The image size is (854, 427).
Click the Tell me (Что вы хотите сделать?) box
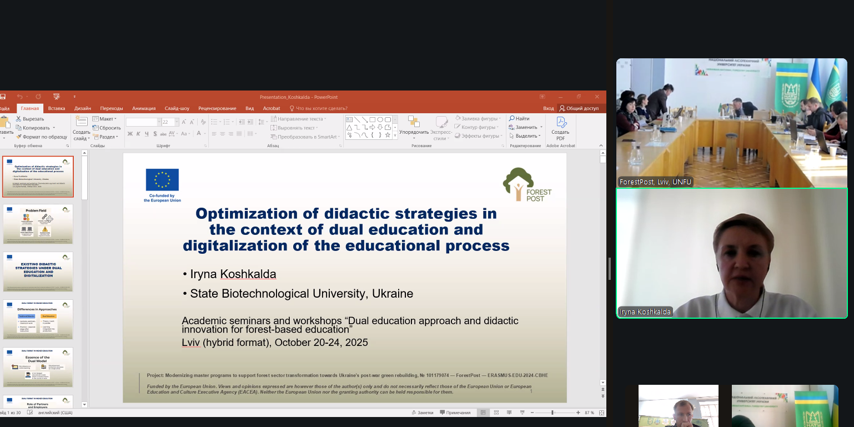[x=319, y=108]
